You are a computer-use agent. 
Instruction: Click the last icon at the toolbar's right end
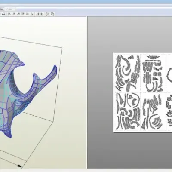(x=52, y=14)
